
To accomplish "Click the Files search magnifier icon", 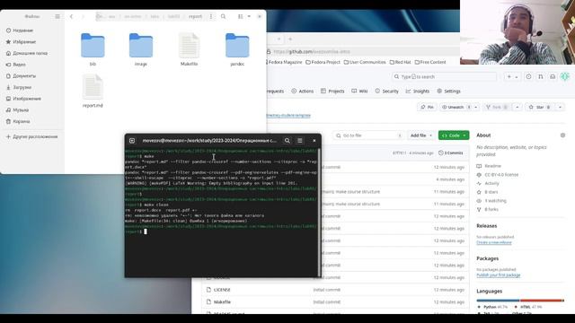I will 223,16.
